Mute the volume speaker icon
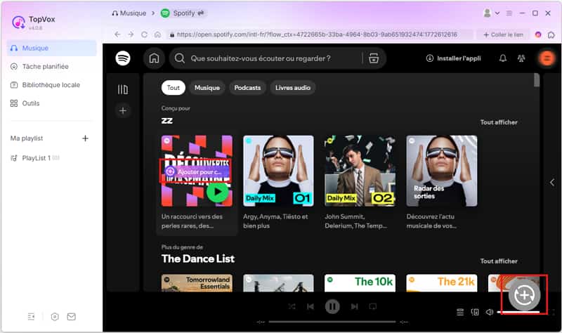Image resolution: width=562 pixels, height=333 pixels. pos(489,312)
